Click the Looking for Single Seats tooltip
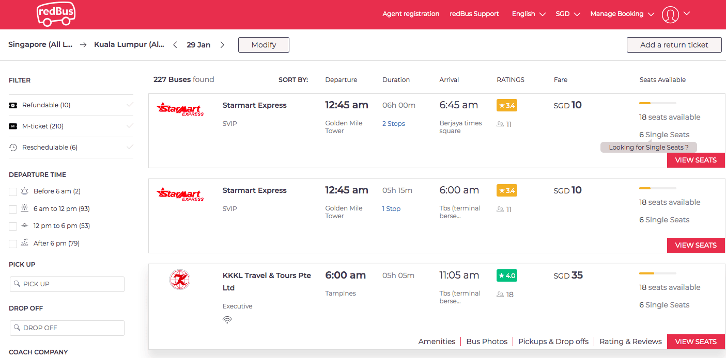 pyautogui.click(x=648, y=148)
